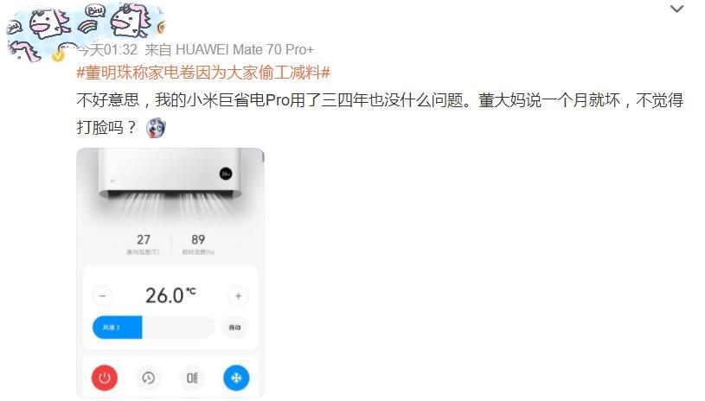Tap the red power button icon
The image size is (705, 401).
pos(105,378)
